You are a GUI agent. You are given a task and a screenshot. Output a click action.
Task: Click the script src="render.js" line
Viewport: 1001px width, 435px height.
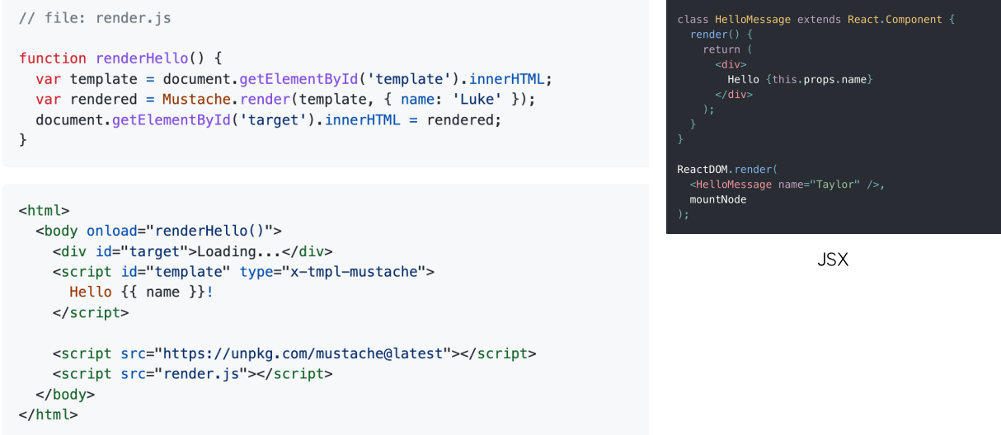(192, 374)
